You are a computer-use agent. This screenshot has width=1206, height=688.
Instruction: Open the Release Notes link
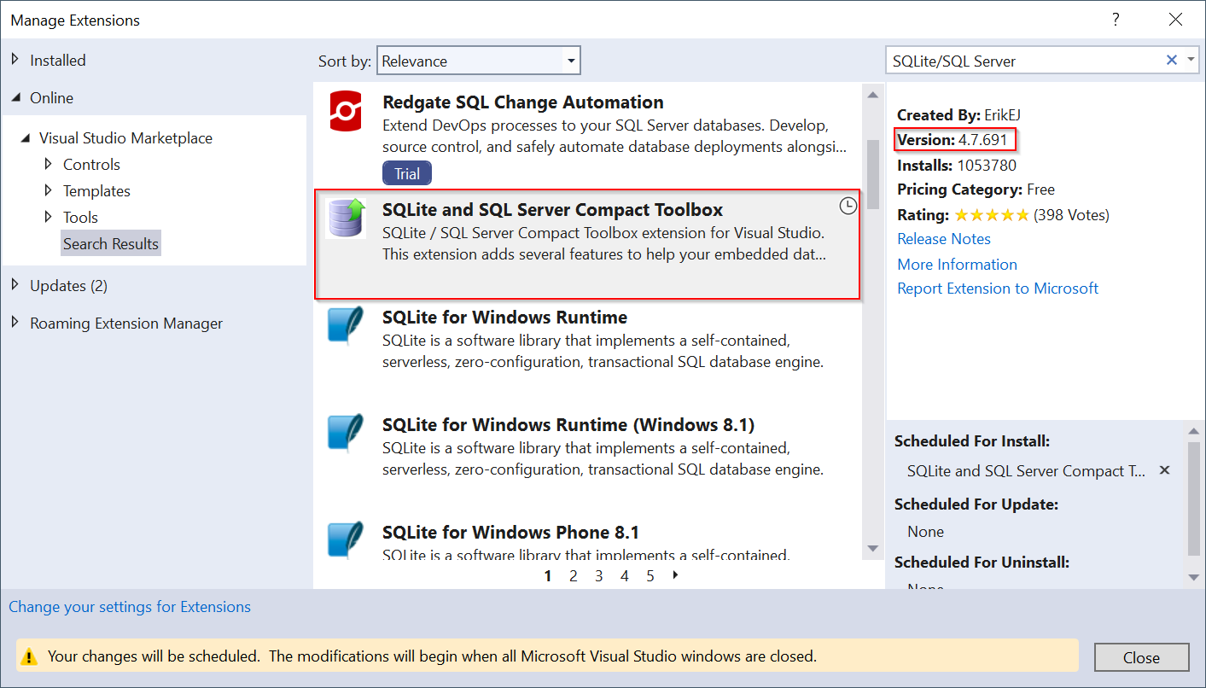pyautogui.click(x=943, y=239)
